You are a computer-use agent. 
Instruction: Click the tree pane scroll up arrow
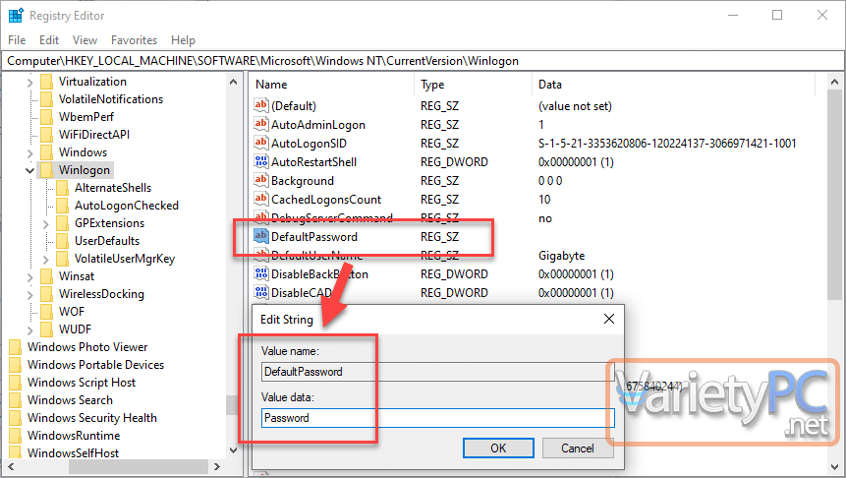point(233,82)
